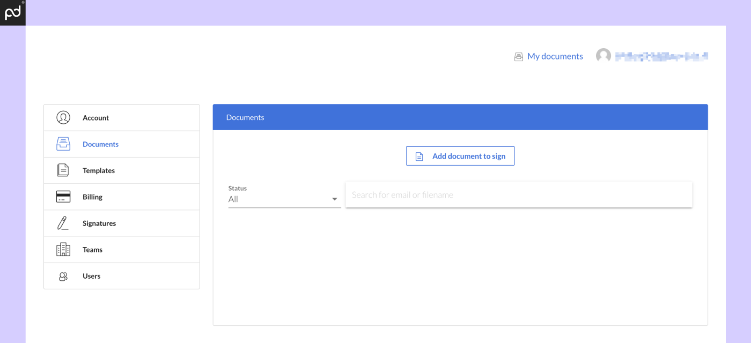Open the Status filter dropdown
Screen dimensions: 751x343
[284, 199]
